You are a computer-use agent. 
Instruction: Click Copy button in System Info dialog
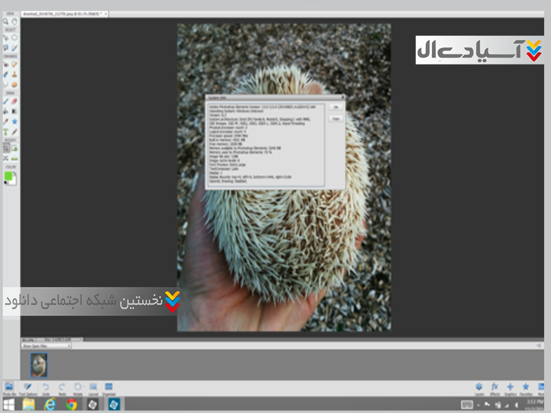(335, 118)
